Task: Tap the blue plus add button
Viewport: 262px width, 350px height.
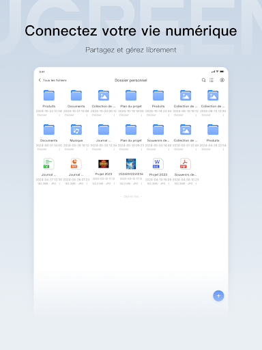Action: tap(218, 296)
